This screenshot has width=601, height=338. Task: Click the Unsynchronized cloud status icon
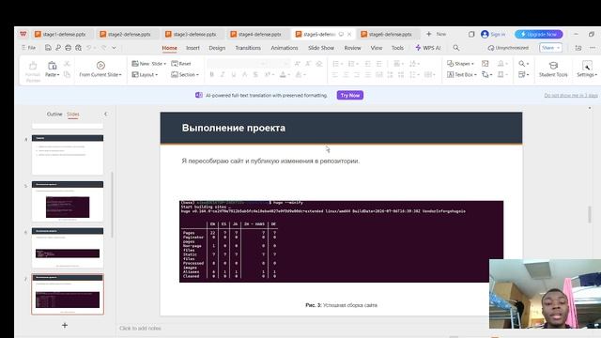[x=491, y=48]
